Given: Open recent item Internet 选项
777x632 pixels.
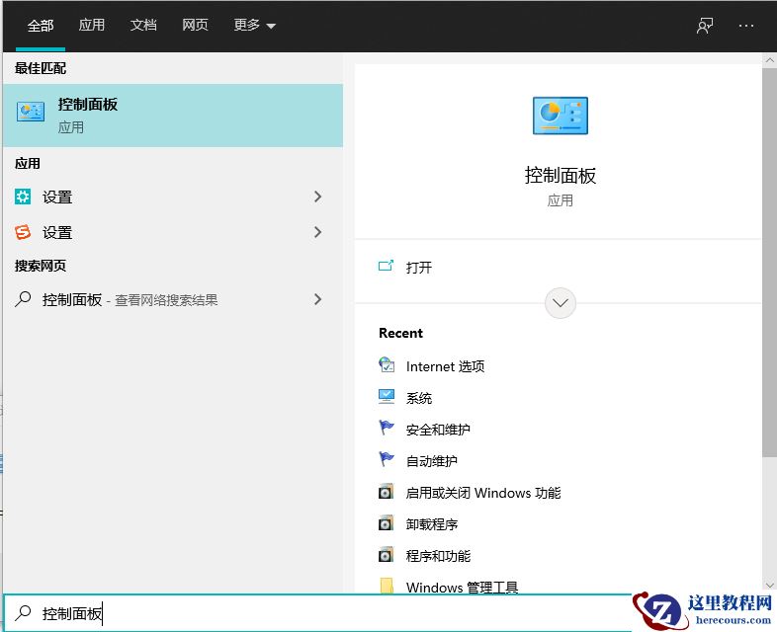Looking at the screenshot, I should point(445,366).
